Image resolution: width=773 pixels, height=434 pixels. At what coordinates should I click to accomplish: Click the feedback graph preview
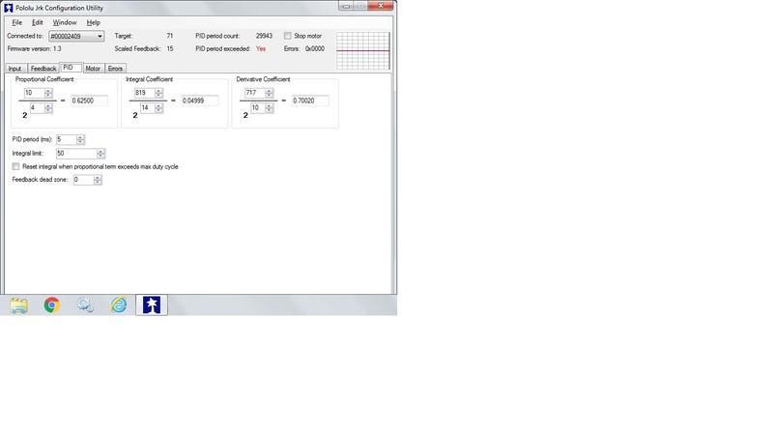(x=363, y=51)
